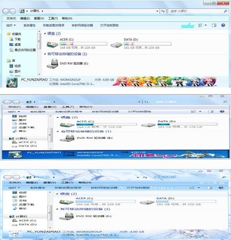Click System properties in middle window toolbar
The height and width of the screenshot is (240, 231).
coord(38,112)
